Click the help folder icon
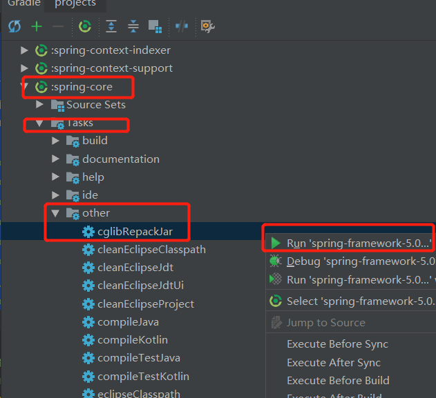 pyautogui.click(x=73, y=178)
